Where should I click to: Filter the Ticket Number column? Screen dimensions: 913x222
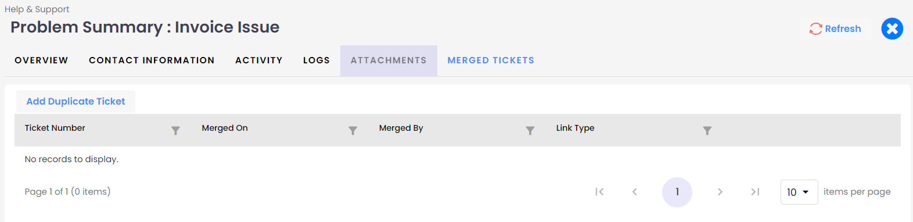175,131
